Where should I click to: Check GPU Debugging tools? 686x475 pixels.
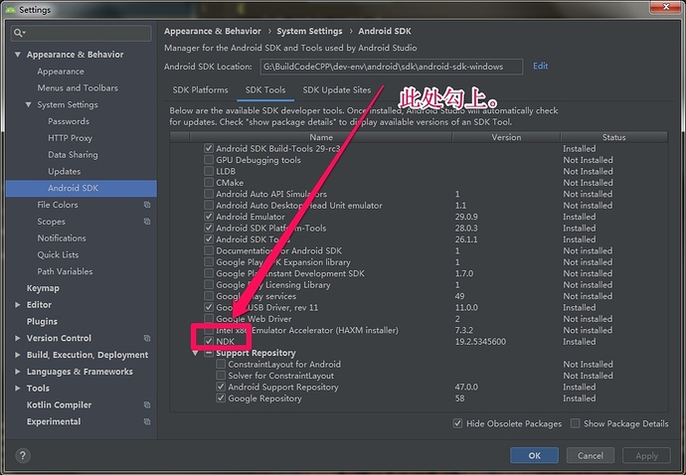[209, 160]
